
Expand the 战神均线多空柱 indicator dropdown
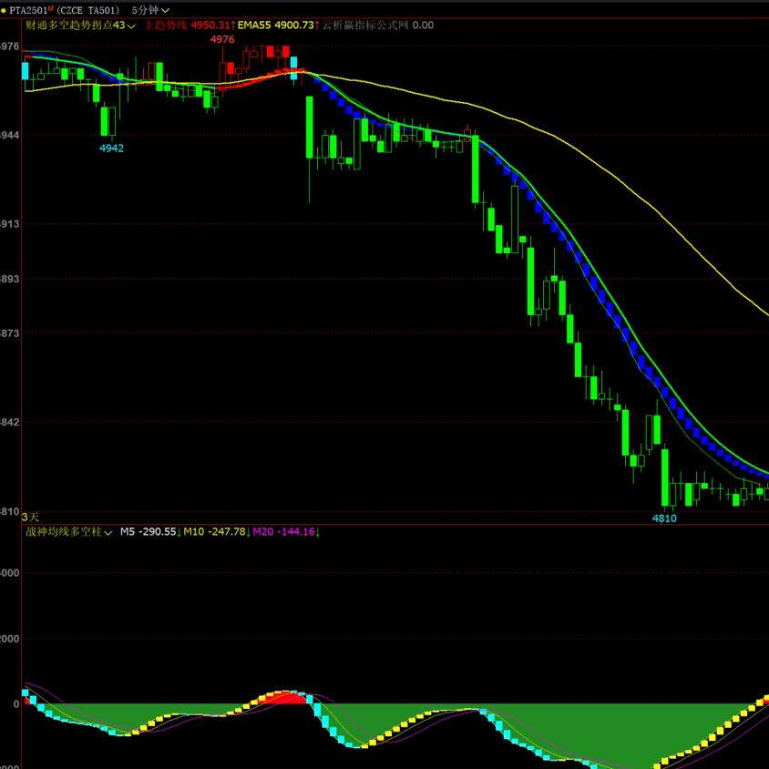(x=69, y=531)
